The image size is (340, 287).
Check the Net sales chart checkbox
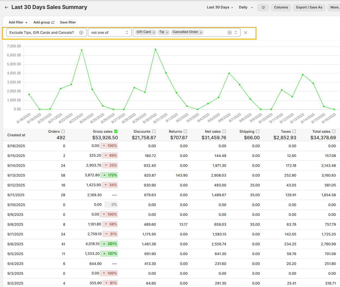(224, 131)
